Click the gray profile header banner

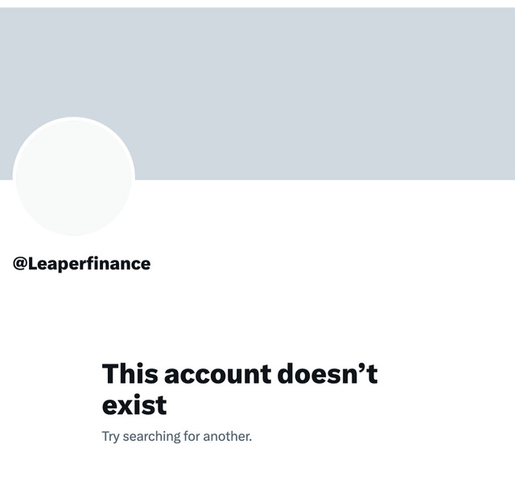point(257,93)
